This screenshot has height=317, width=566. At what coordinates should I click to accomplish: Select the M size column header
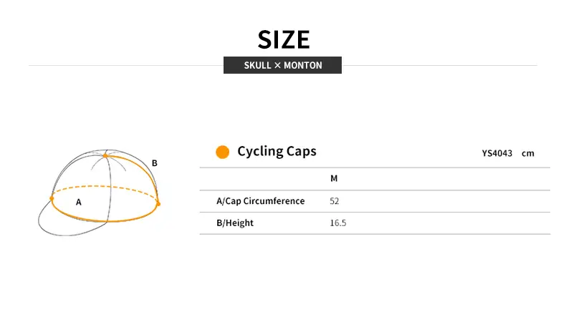(334, 178)
